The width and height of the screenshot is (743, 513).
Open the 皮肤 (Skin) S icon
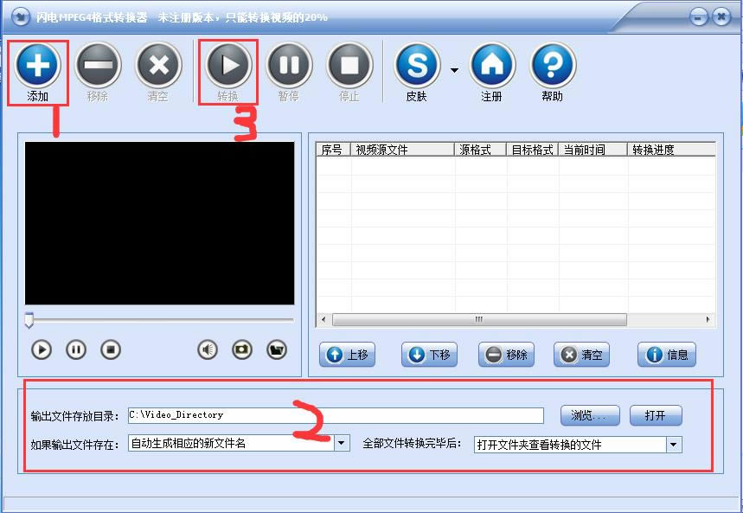[417, 65]
